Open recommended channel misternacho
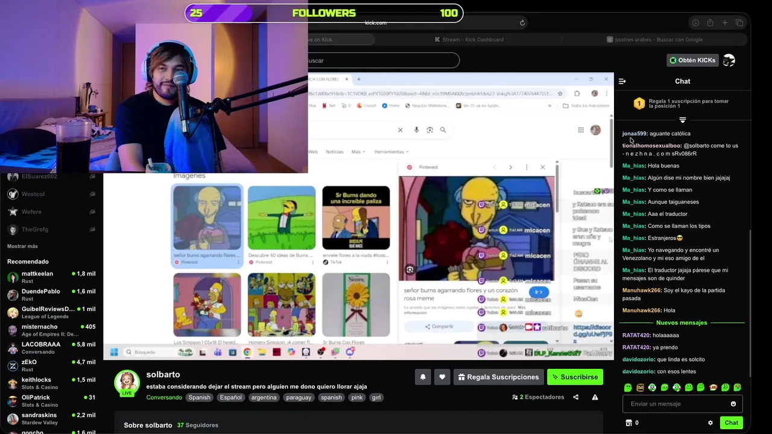The height and width of the screenshot is (434, 772). click(51, 330)
